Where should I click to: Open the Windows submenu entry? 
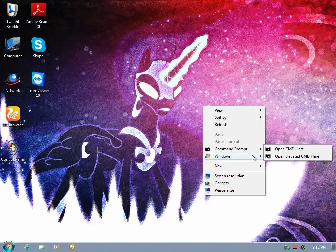click(234, 156)
